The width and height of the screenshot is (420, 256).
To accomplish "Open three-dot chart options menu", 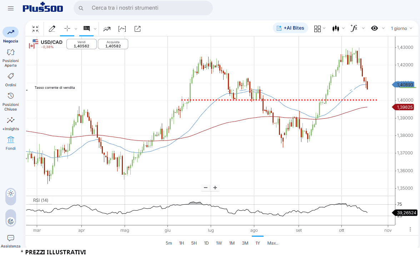I will [410, 230].
